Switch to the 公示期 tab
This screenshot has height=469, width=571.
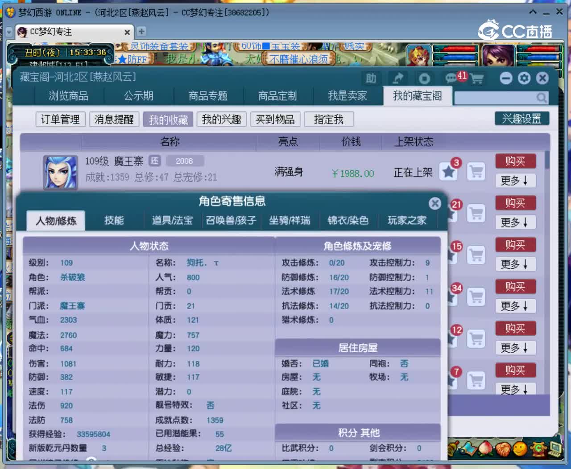coord(138,96)
